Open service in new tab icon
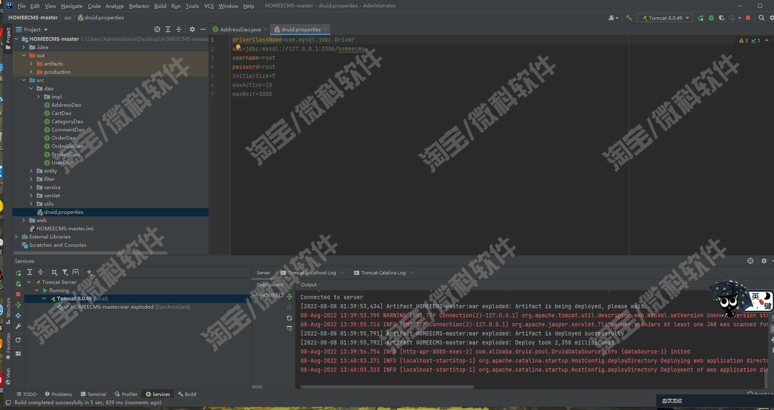The width and height of the screenshot is (774, 410). [x=76, y=272]
